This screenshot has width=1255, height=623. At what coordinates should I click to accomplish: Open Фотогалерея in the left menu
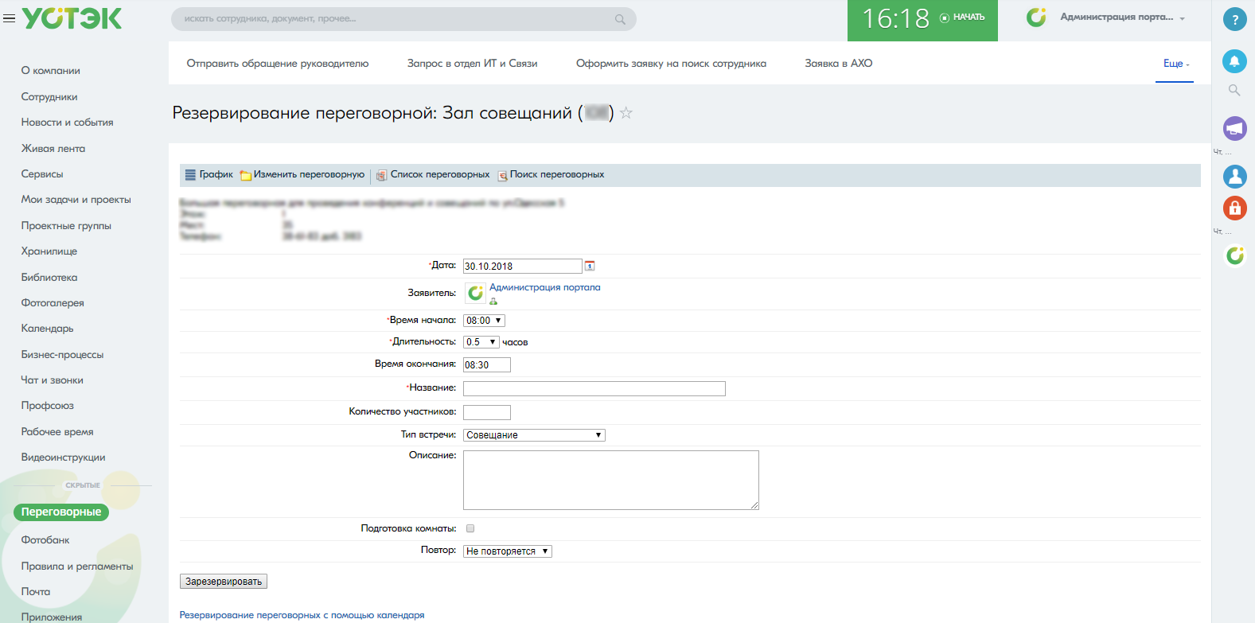coord(53,303)
